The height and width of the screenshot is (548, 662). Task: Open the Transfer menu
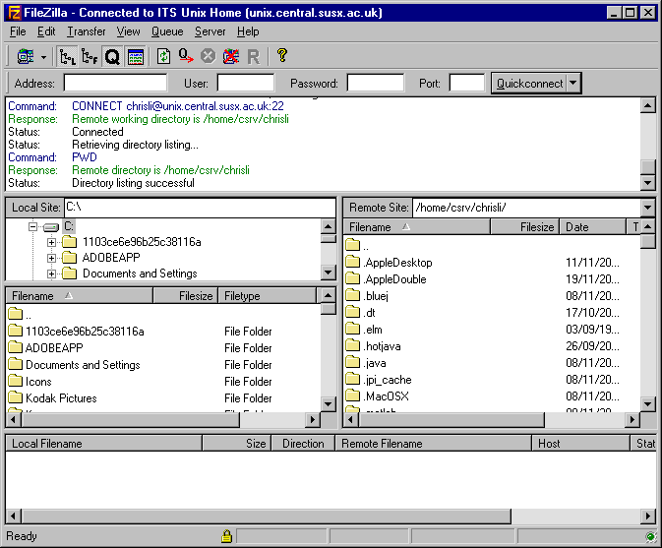click(86, 31)
